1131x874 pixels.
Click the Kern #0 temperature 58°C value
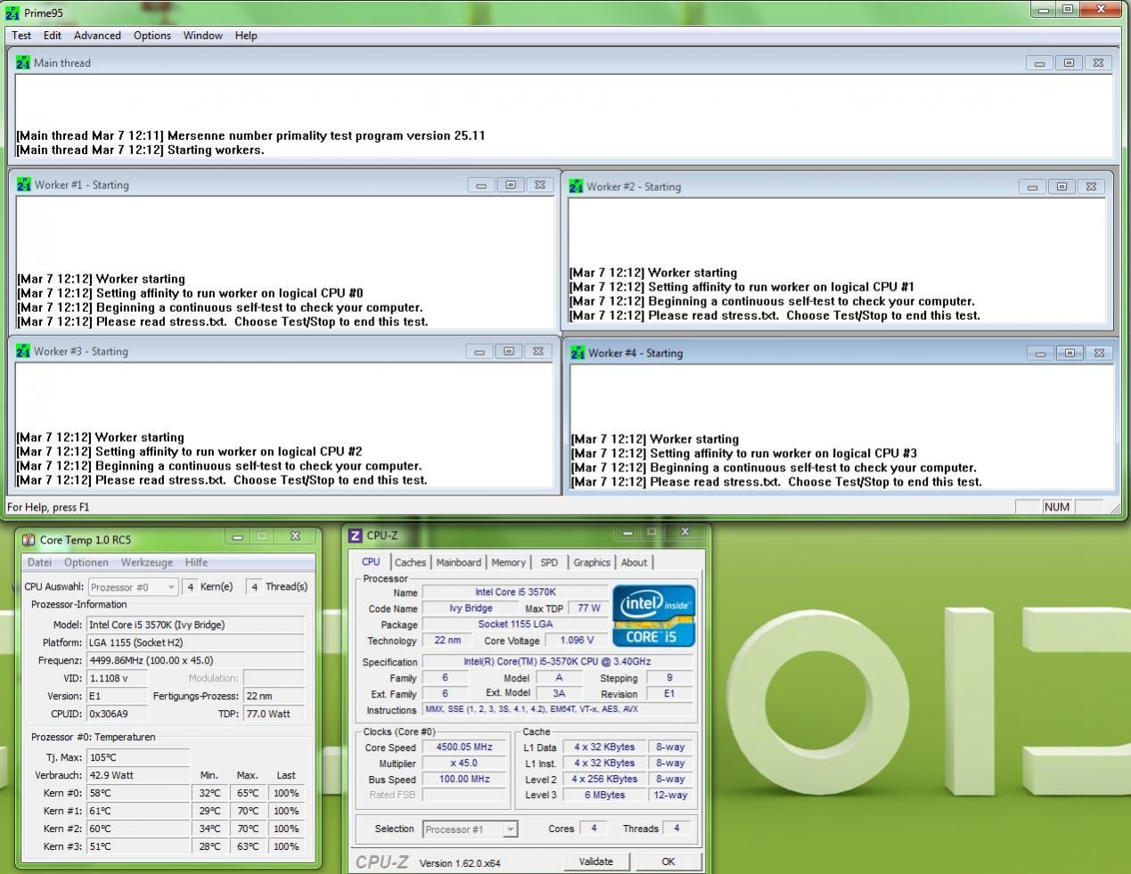coord(137,793)
